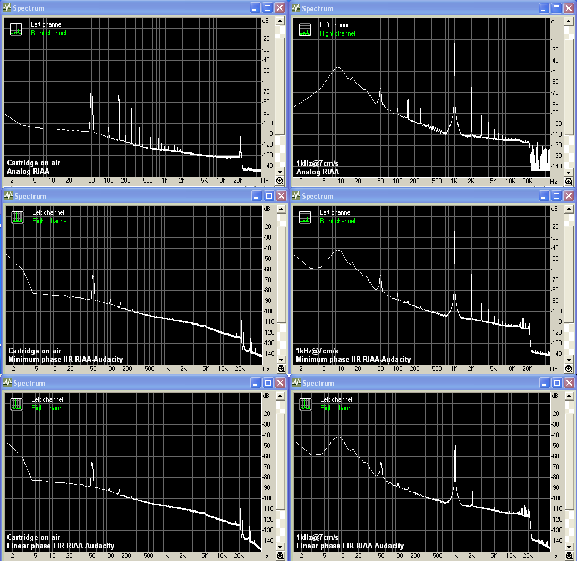577x562 pixels.
Task: Click 'Right channel' legend in Cartridge on air Minimum phase IIR window
Action: point(50,220)
